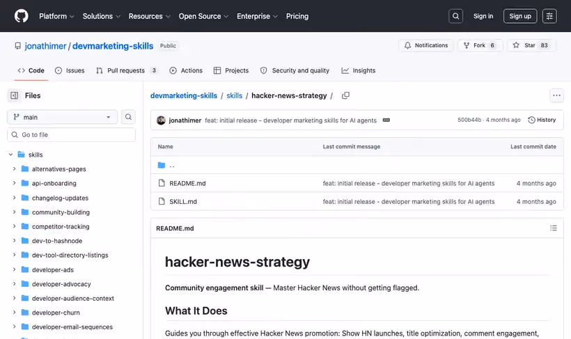Expand dev-to-hashnode folder chevron
This screenshot has width=571, height=339.
click(x=14, y=241)
